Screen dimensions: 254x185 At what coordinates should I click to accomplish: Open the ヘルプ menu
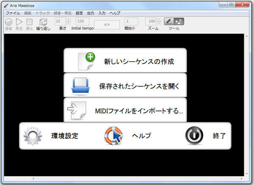[x=115, y=13]
